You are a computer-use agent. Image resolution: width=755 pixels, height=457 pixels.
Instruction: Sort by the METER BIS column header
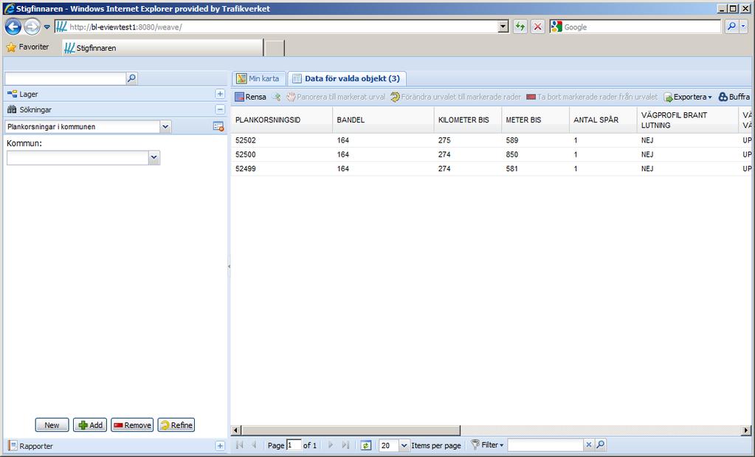point(535,120)
